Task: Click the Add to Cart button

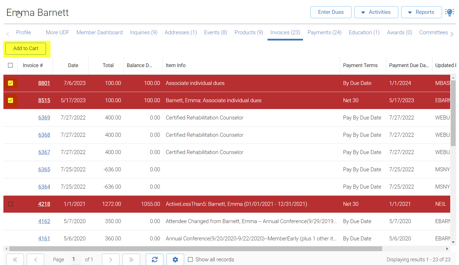Action: [26, 48]
